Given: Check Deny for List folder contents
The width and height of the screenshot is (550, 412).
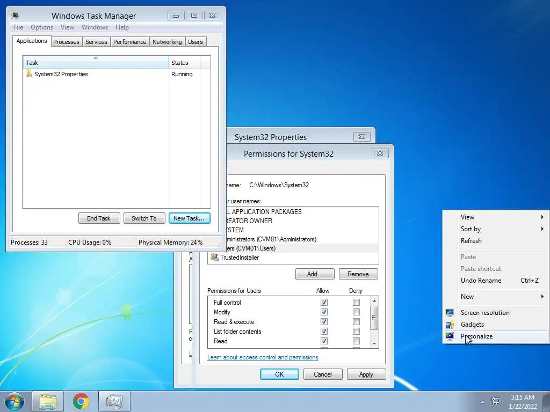Looking at the screenshot, I should coord(357,332).
